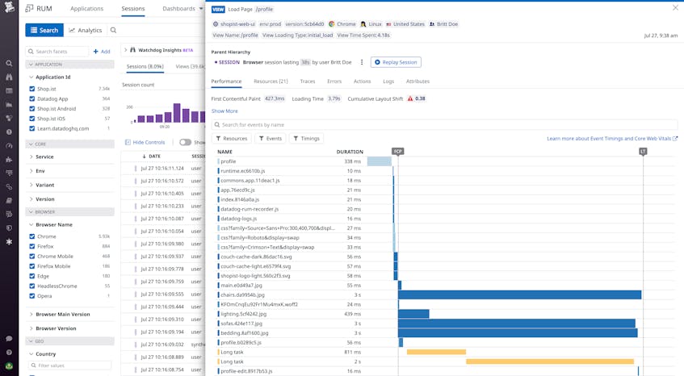Click the Add facet button

[x=102, y=52]
